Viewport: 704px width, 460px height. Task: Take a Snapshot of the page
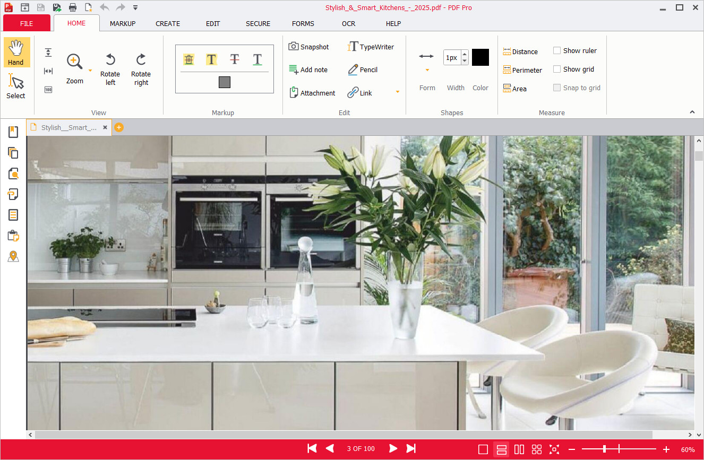pos(308,47)
